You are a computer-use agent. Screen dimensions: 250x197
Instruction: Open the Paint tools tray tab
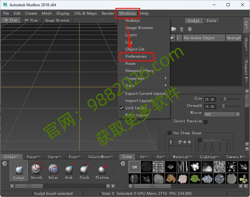(x=33, y=157)
